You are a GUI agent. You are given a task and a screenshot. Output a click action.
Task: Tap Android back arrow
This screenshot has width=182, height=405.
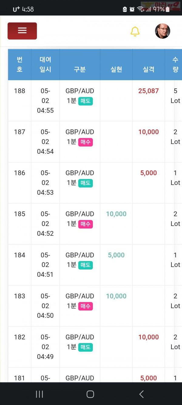click(x=141, y=394)
